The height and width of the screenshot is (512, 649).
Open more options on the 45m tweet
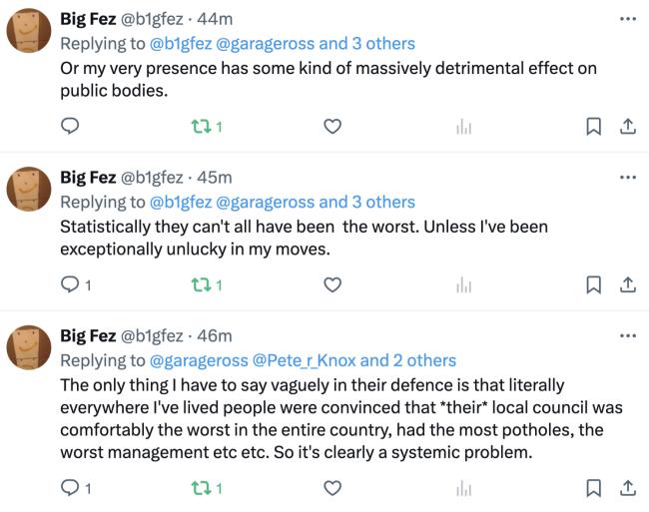pos(627,178)
